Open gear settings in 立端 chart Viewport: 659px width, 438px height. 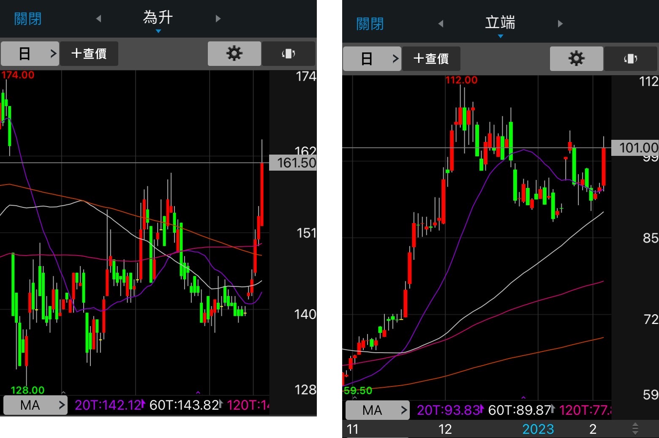click(x=576, y=59)
